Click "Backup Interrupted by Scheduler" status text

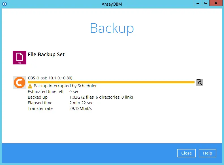[65, 86]
